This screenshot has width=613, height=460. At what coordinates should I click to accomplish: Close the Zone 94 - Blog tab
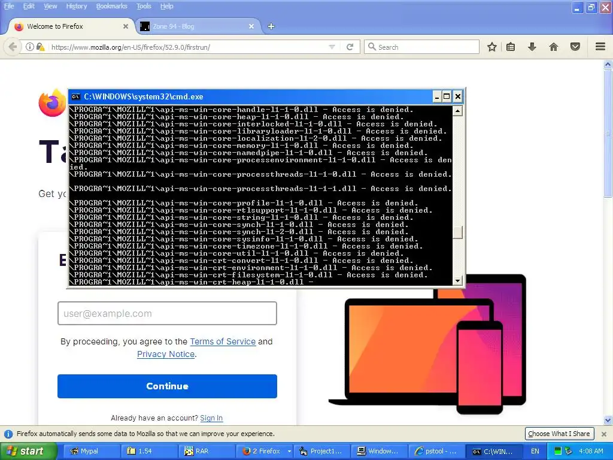(x=251, y=26)
